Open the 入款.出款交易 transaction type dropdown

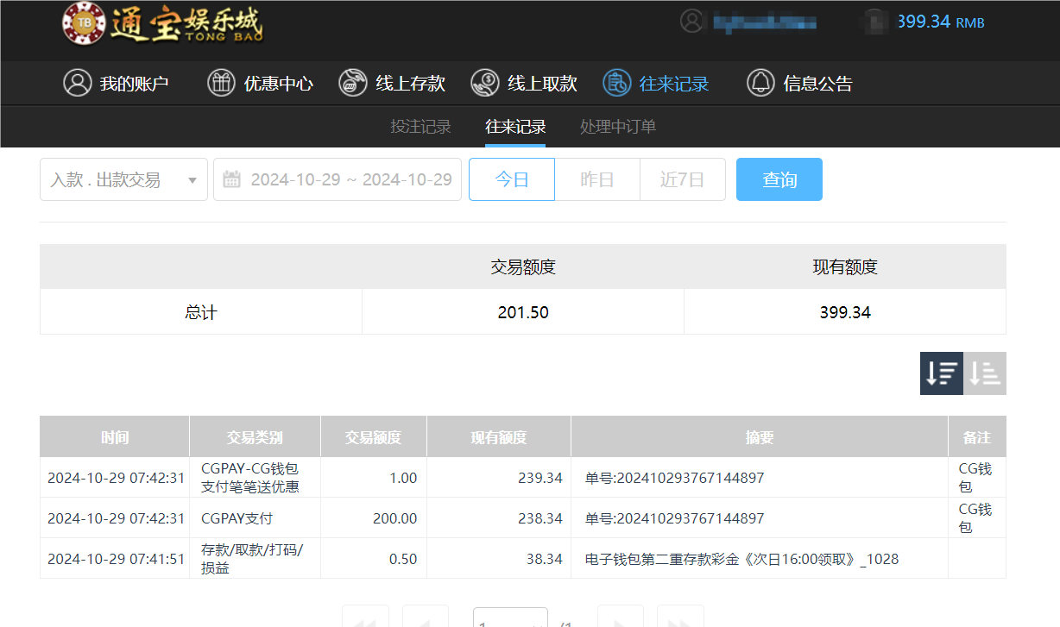[123, 179]
